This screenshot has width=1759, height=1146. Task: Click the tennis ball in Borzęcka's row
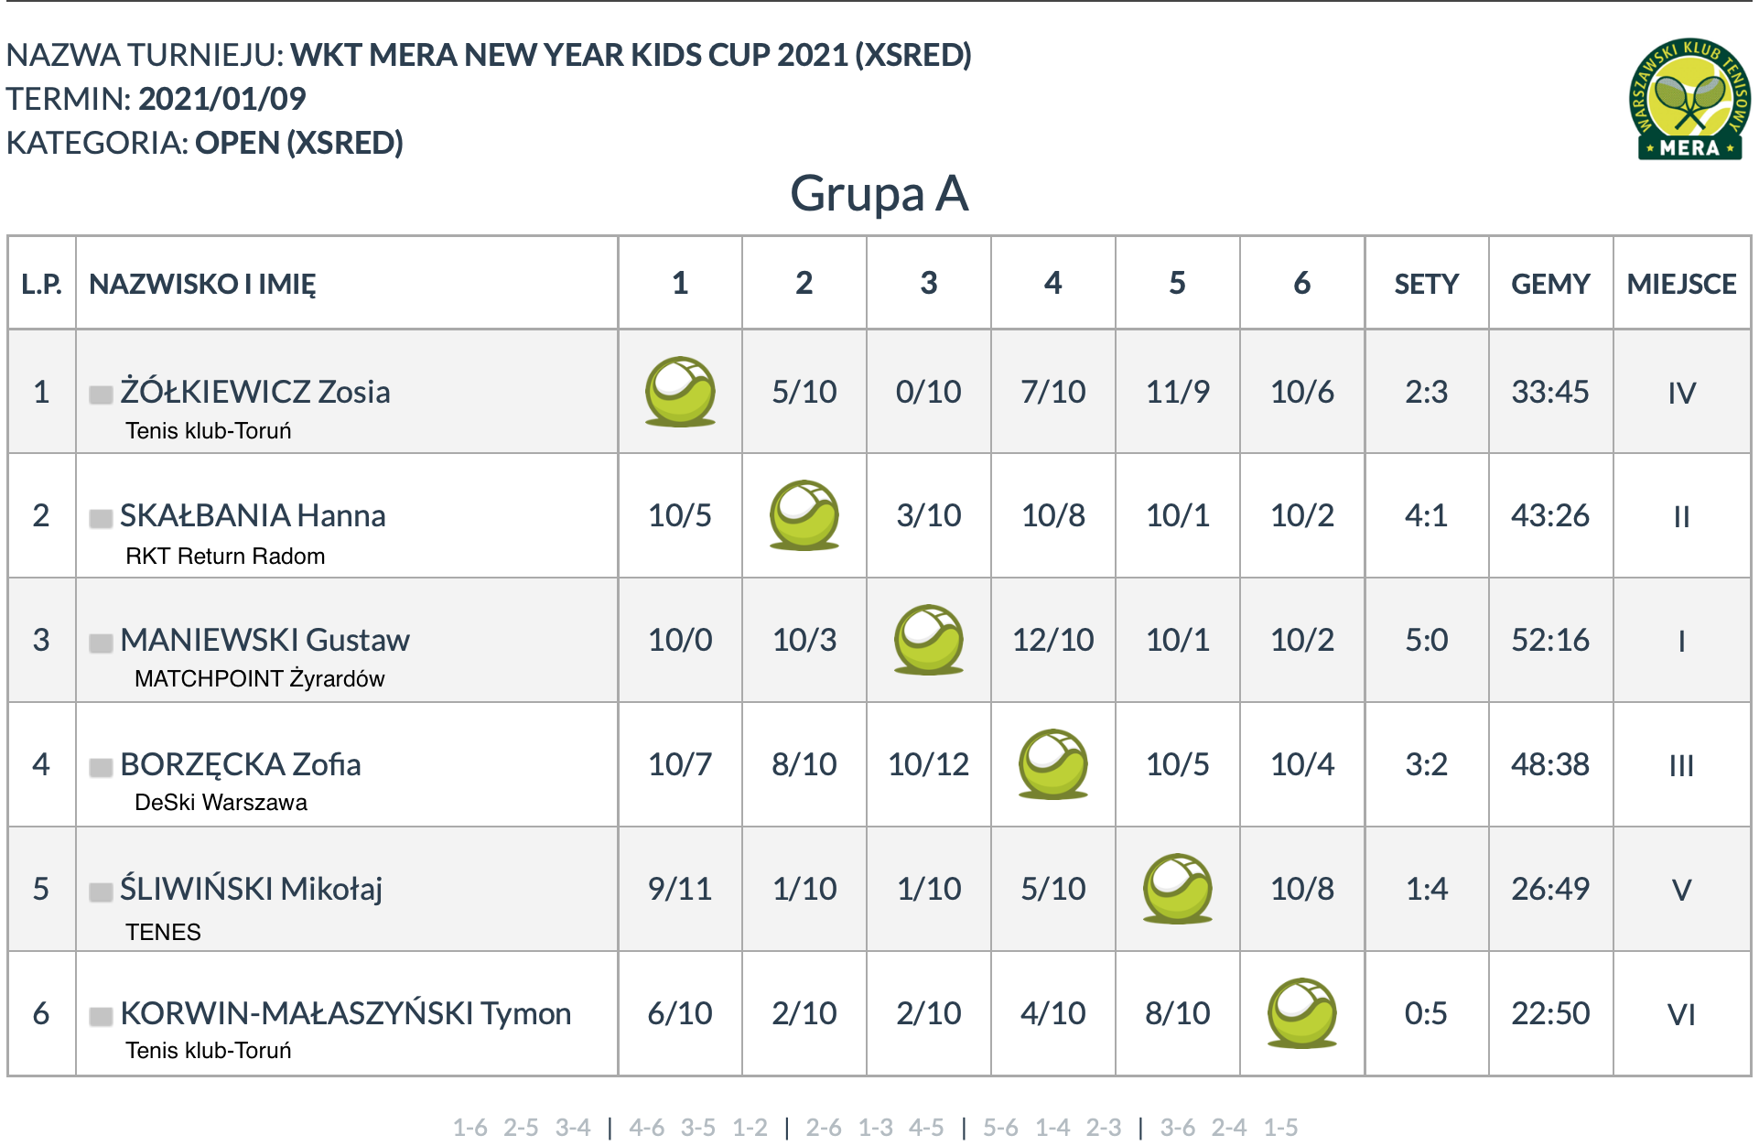click(1053, 764)
